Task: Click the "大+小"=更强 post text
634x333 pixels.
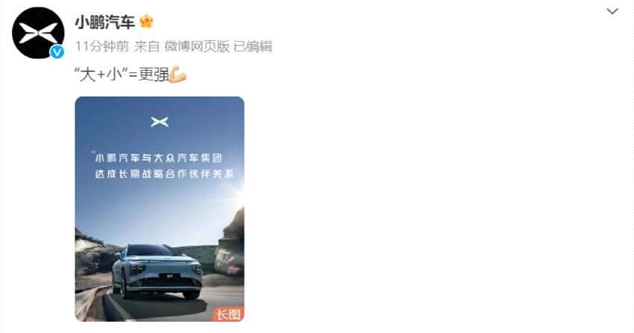Action: pyautogui.click(x=122, y=74)
